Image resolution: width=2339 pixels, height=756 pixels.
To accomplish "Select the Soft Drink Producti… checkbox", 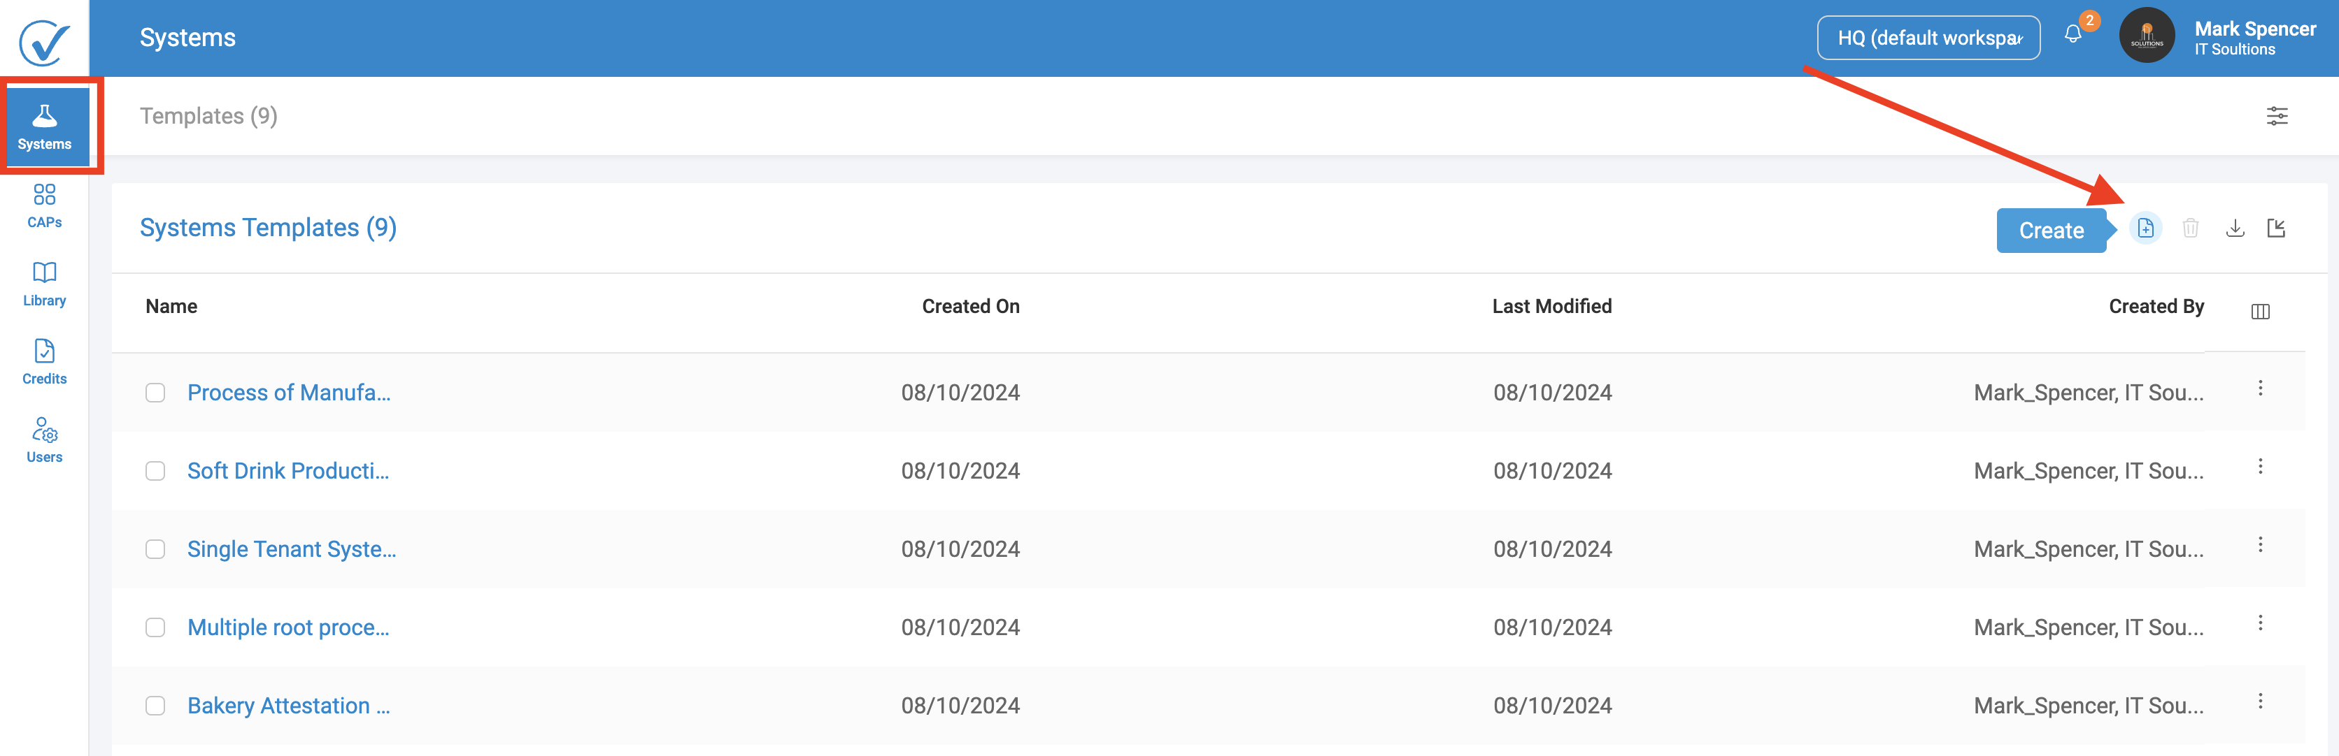I will 155,472.
